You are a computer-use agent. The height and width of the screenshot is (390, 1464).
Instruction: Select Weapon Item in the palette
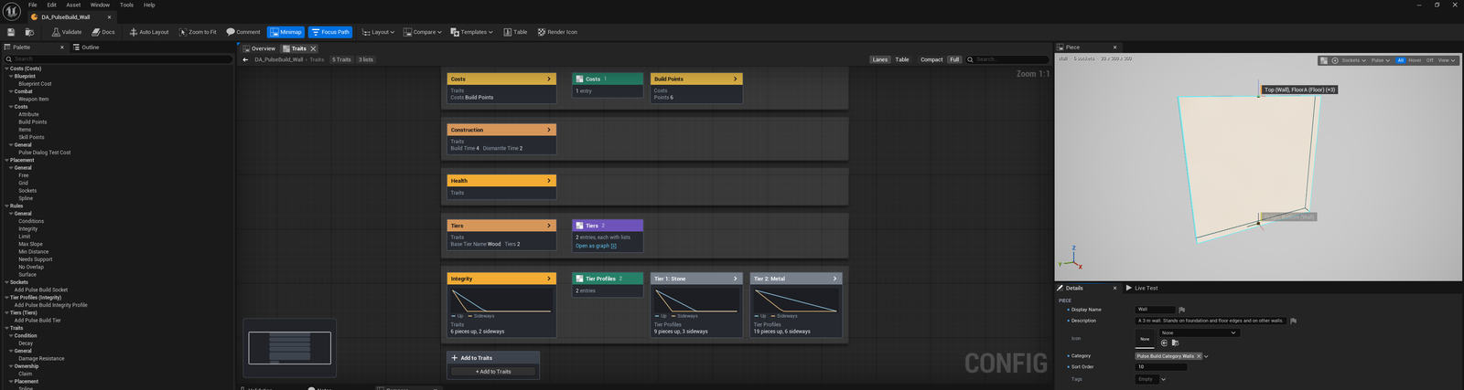(34, 99)
